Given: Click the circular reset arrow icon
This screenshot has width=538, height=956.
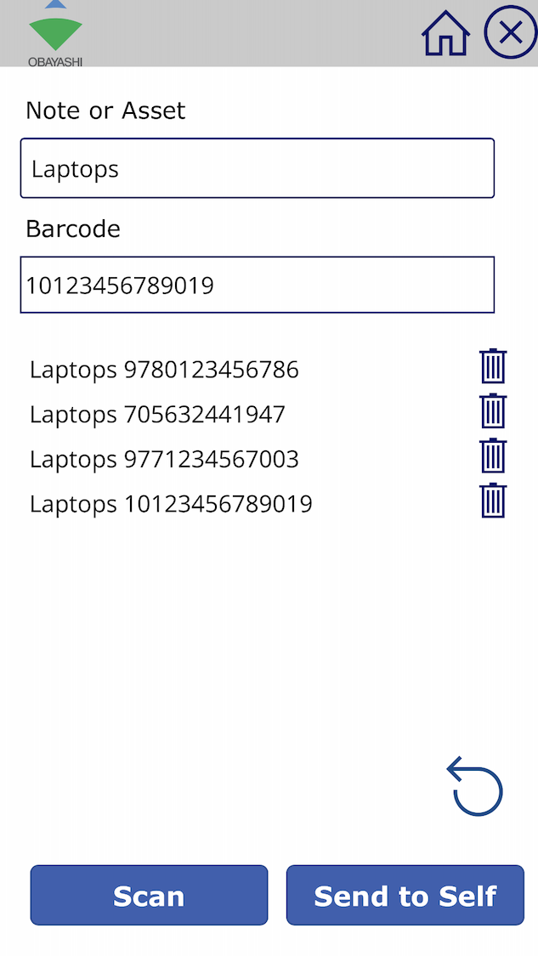Looking at the screenshot, I should pos(475,787).
